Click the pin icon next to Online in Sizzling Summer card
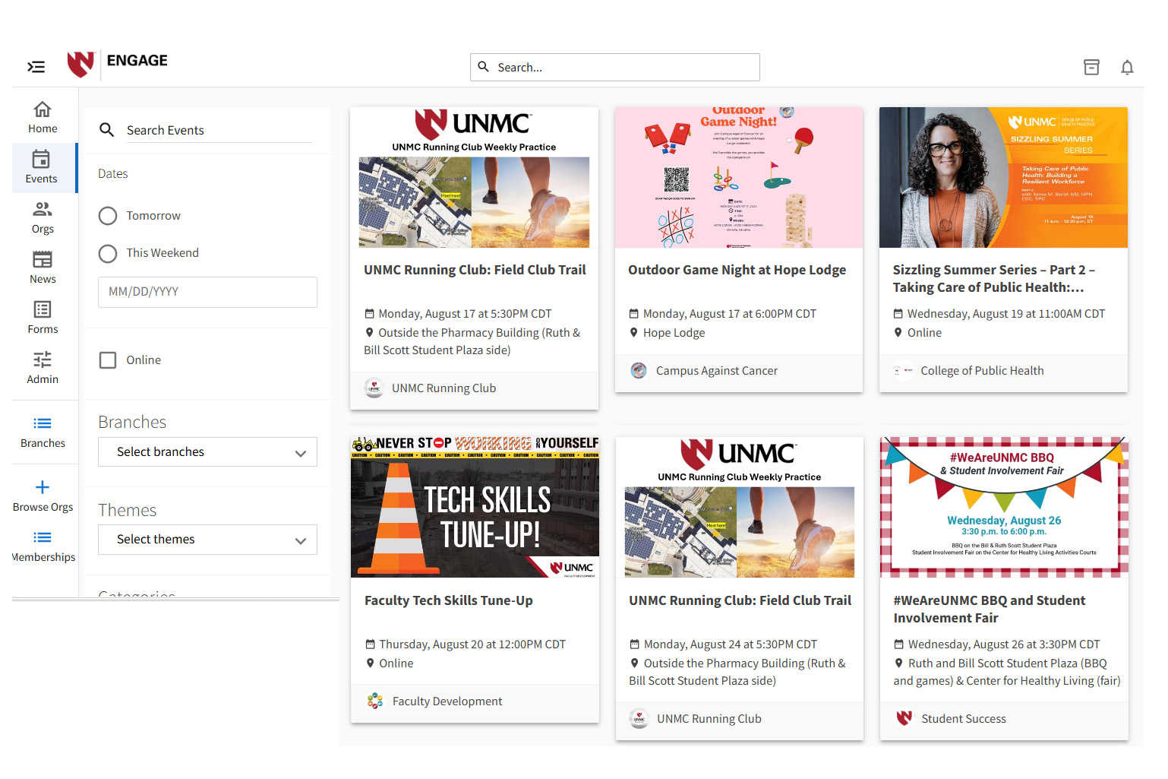 898,333
